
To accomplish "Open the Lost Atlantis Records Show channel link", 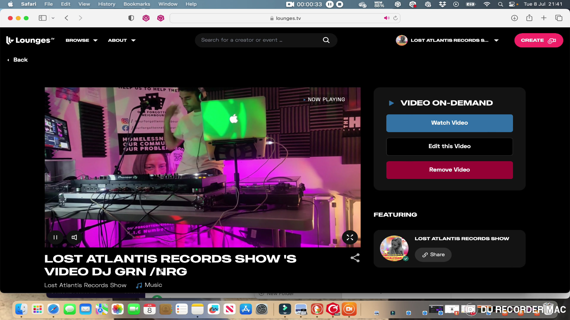I will pos(85,285).
